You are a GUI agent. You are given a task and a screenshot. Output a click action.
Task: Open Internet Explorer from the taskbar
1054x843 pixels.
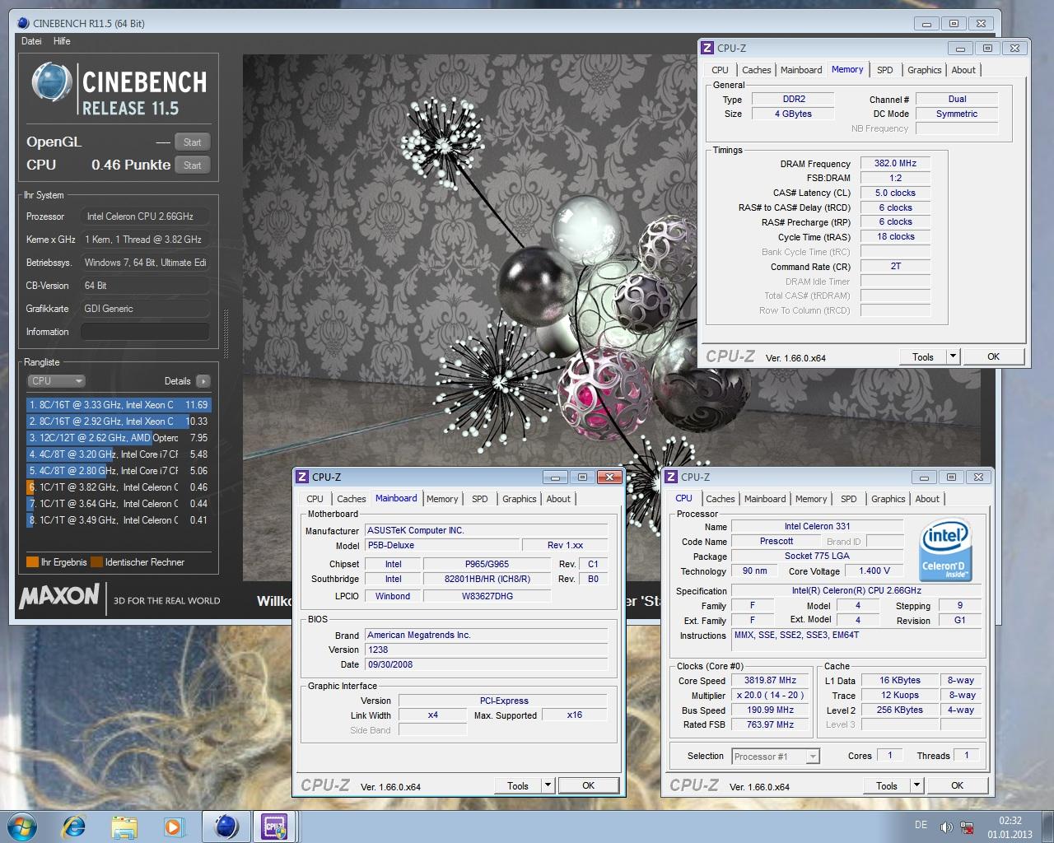point(74,826)
